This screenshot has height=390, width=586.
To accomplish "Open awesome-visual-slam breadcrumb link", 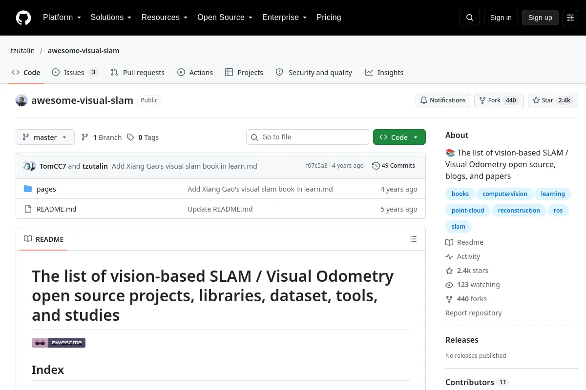I will (84, 51).
